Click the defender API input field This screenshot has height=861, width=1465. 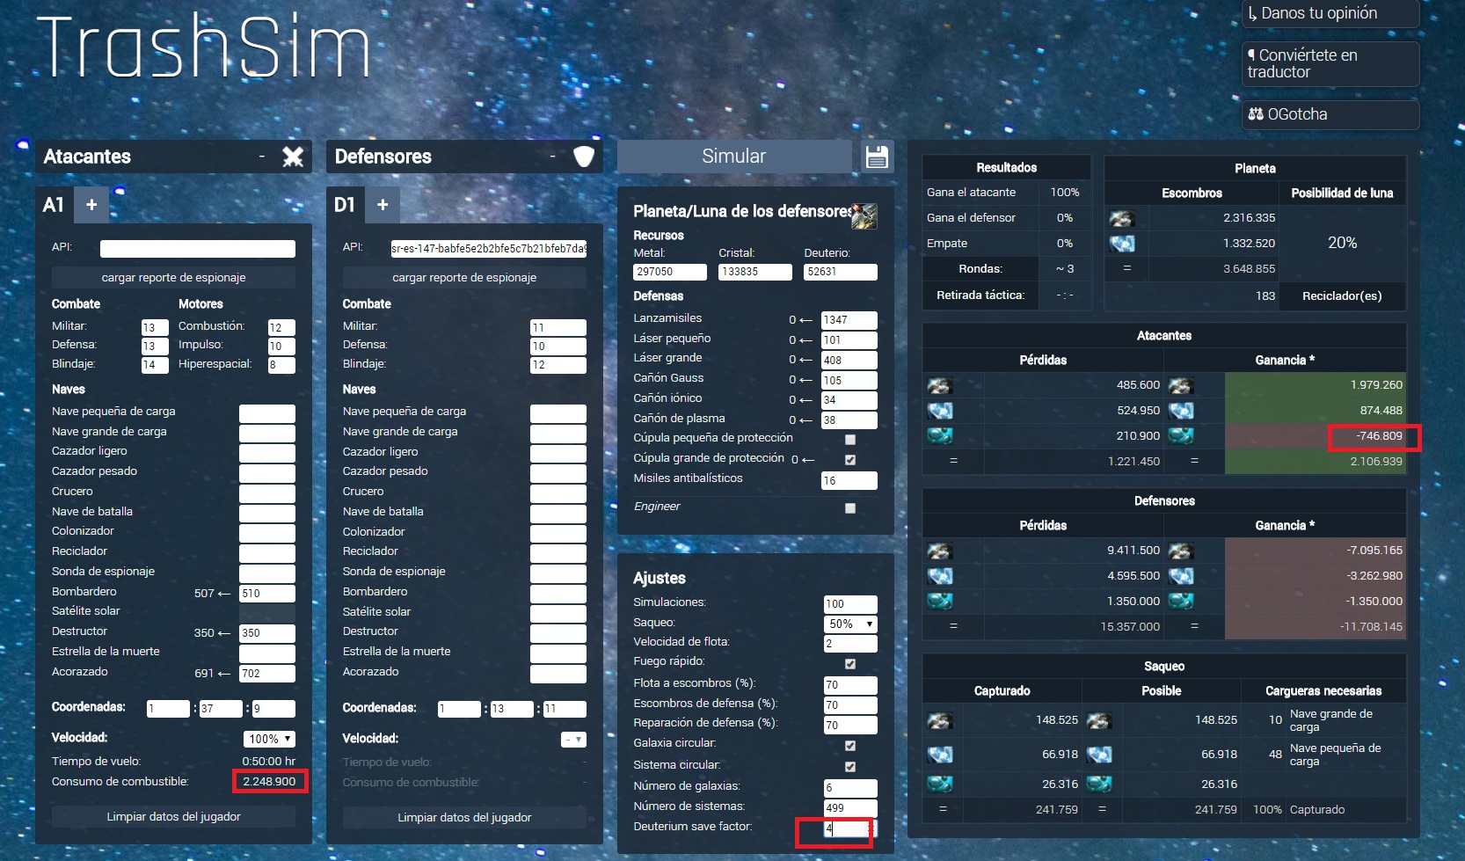click(x=489, y=249)
